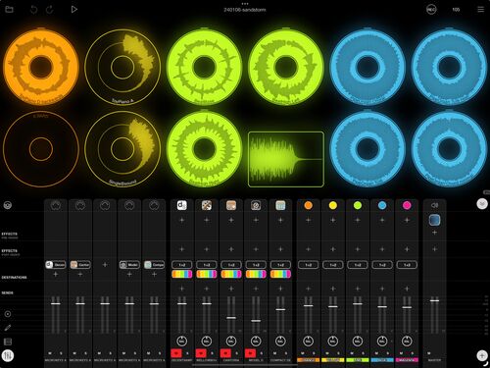Mute the ORANGE group channel
Screen dimensions: 490x368
point(303,353)
